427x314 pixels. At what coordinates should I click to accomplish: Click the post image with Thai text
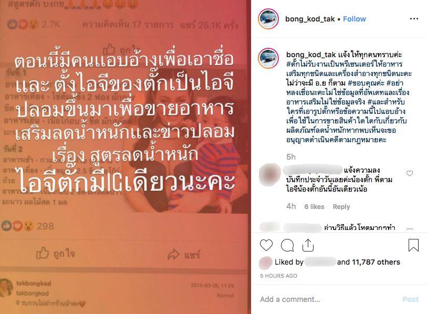click(126, 157)
